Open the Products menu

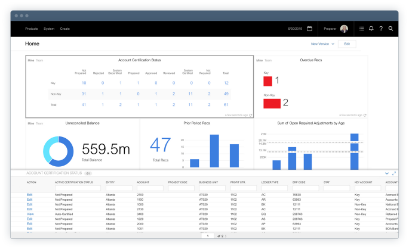[32, 29]
